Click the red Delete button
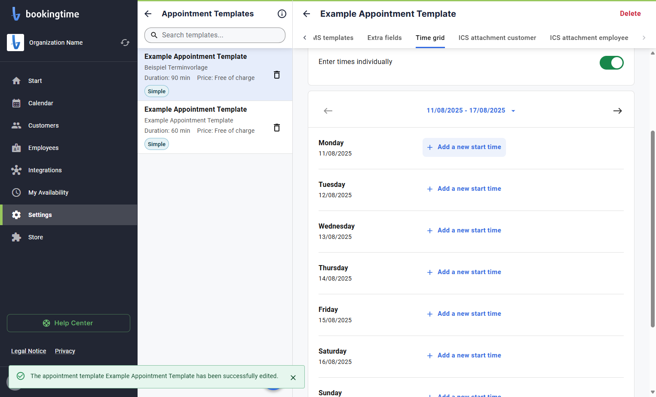 tap(630, 14)
